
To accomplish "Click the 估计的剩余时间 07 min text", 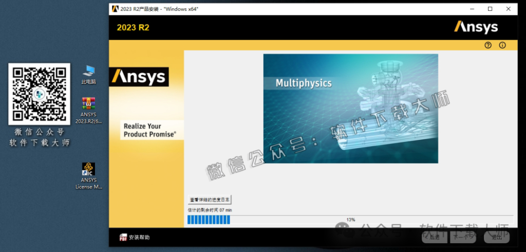I will 210,210.
